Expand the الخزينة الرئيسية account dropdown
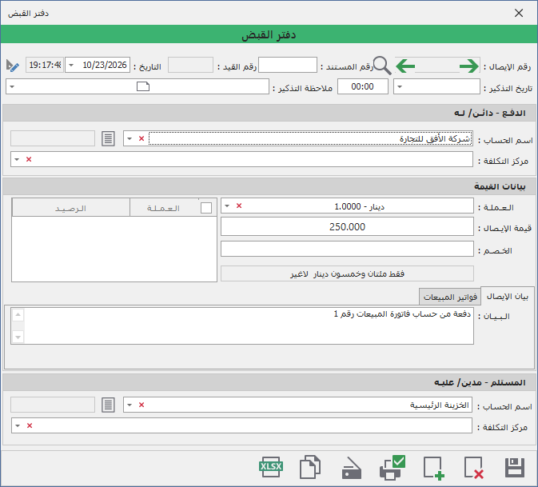Screen dimensions: 538x487 pyautogui.click(x=130, y=405)
